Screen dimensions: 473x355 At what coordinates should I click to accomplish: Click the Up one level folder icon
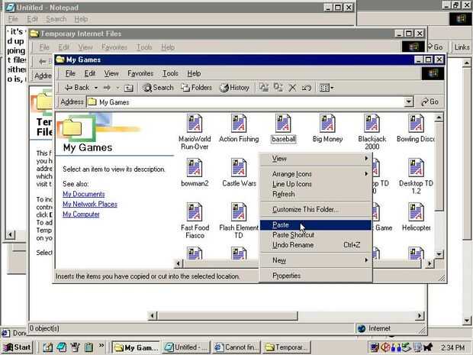coord(129,88)
